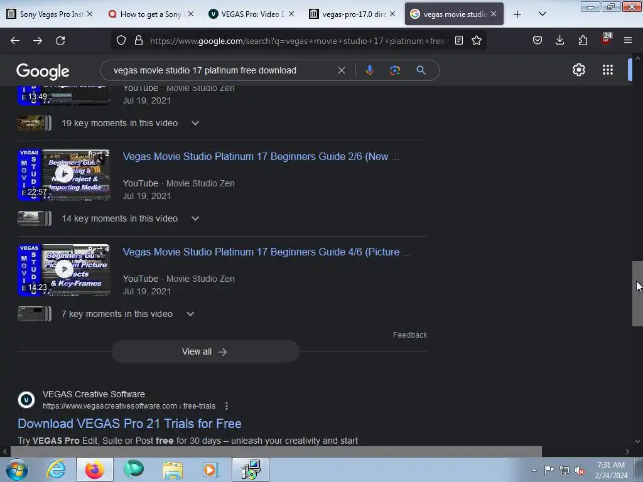Search by image with Google Lens icon
The height and width of the screenshot is (482, 643).
395,70
